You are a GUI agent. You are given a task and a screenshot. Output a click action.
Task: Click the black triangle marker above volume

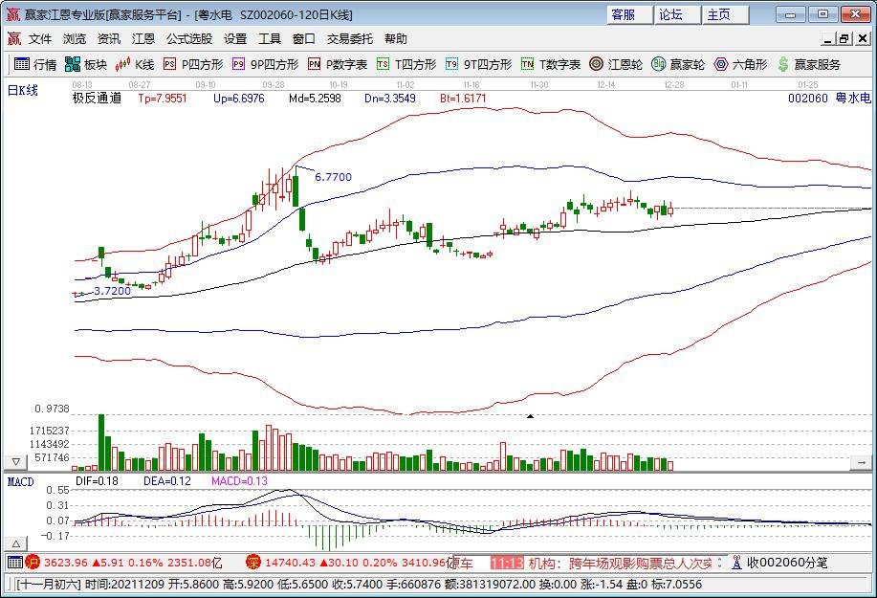click(x=530, y=416)
